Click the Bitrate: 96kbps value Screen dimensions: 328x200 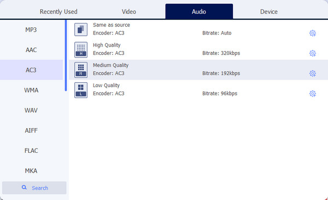tap(220, 93)
